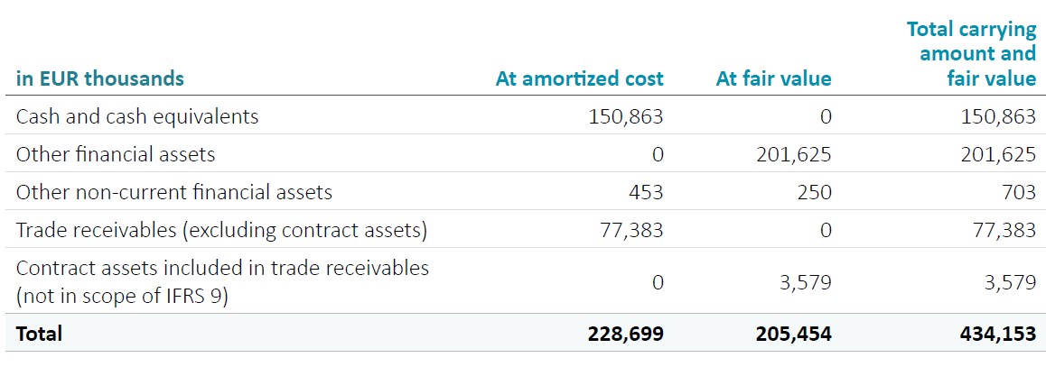
Task: Select the "Total carrying amount and fair value" header
Action: (971, 54)
